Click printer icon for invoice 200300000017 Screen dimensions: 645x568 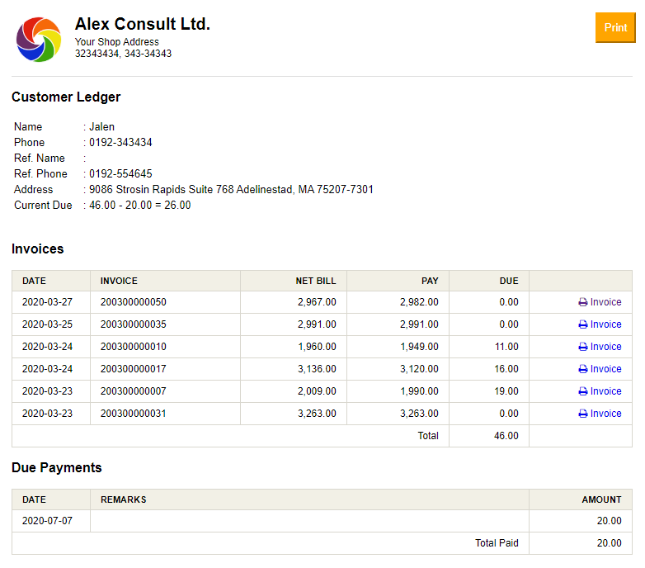coord(583,369)
